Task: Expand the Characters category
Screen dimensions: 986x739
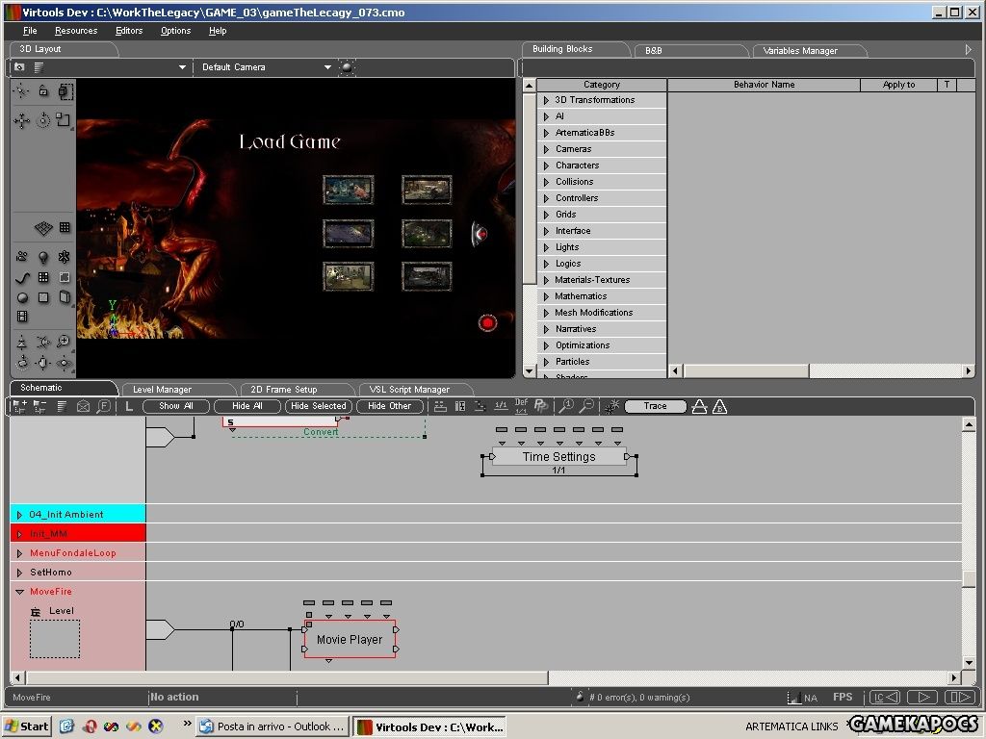Action: point(547,166)
